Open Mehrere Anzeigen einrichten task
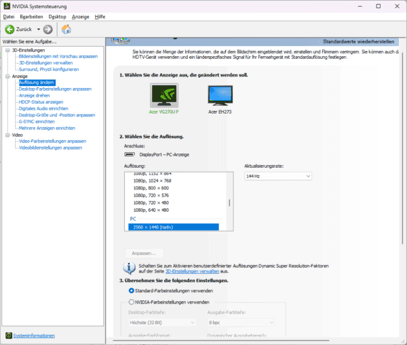 coord(47,128)
